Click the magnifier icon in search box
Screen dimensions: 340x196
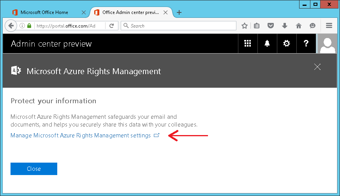pyautogui.click(x=126, y=26)
